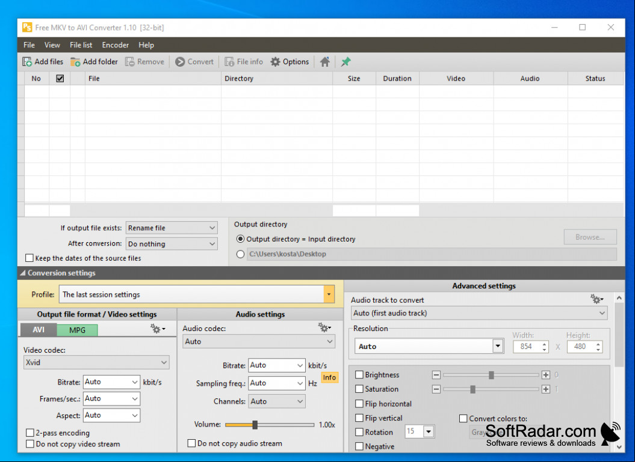Open video settings gear menu beside MPG
635x462 pixels.
[158, 329]
